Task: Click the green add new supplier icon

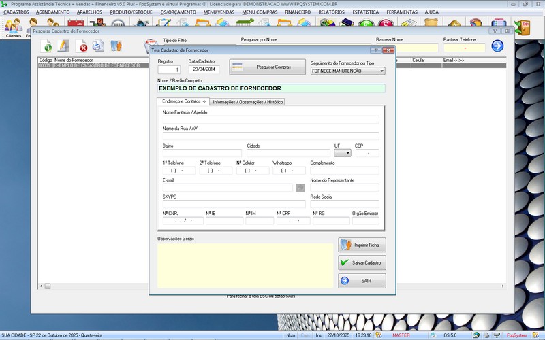Action: pos(46,46)
